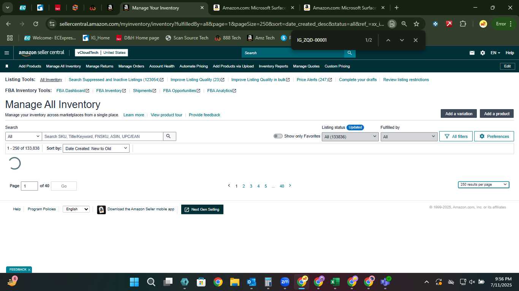Switch to the second Microsoft Surface Amazon tab
The height and width of the screenshot is (291, 519).
pyautogui.click(x=345, y=8)
